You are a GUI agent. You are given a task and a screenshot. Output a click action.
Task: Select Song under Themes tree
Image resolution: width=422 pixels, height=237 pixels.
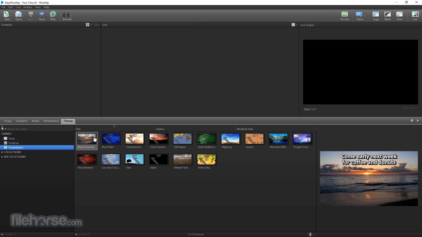click(x=12, y=138)
